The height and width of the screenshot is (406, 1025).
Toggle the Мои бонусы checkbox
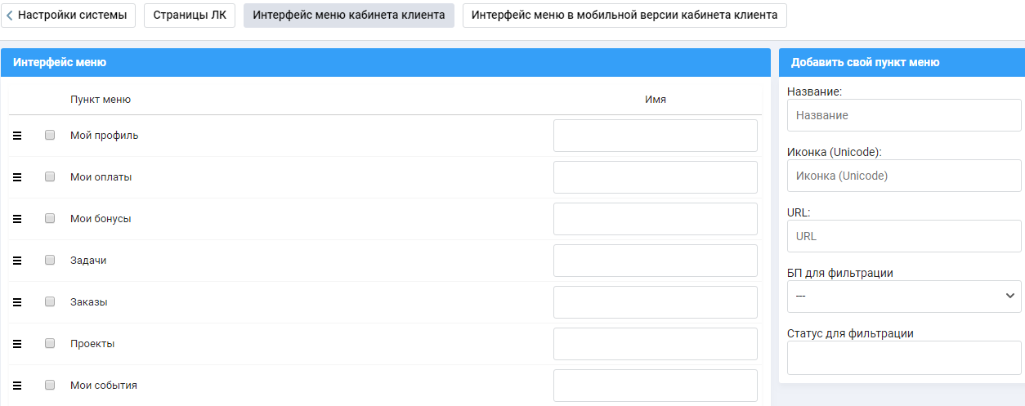[x=50, y=218]
